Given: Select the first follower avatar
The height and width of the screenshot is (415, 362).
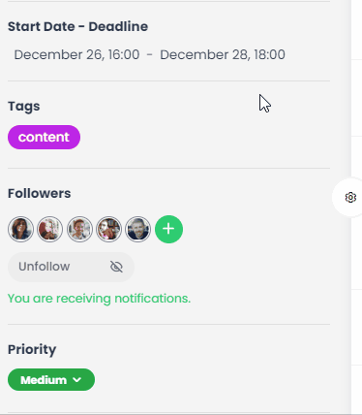Looking at the screenshot, I should [20, 229].
